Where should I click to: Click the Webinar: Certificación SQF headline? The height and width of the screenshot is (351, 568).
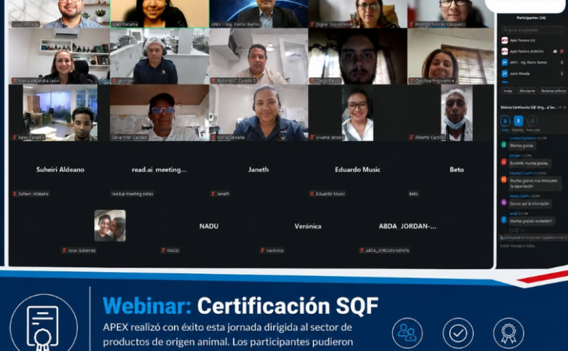240,306
